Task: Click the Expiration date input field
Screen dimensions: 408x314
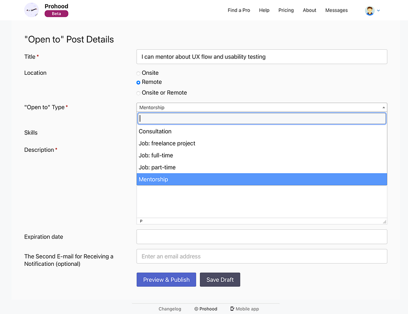Action: 262,237
